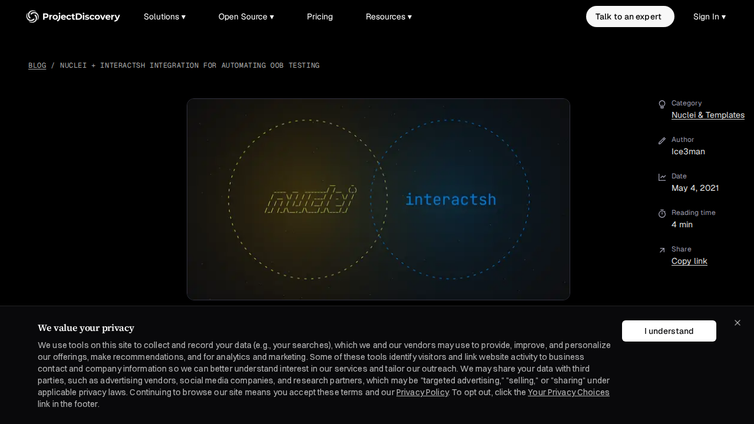
Task: Click the ProjectDiscovery logo
Action: coord(73,16)
